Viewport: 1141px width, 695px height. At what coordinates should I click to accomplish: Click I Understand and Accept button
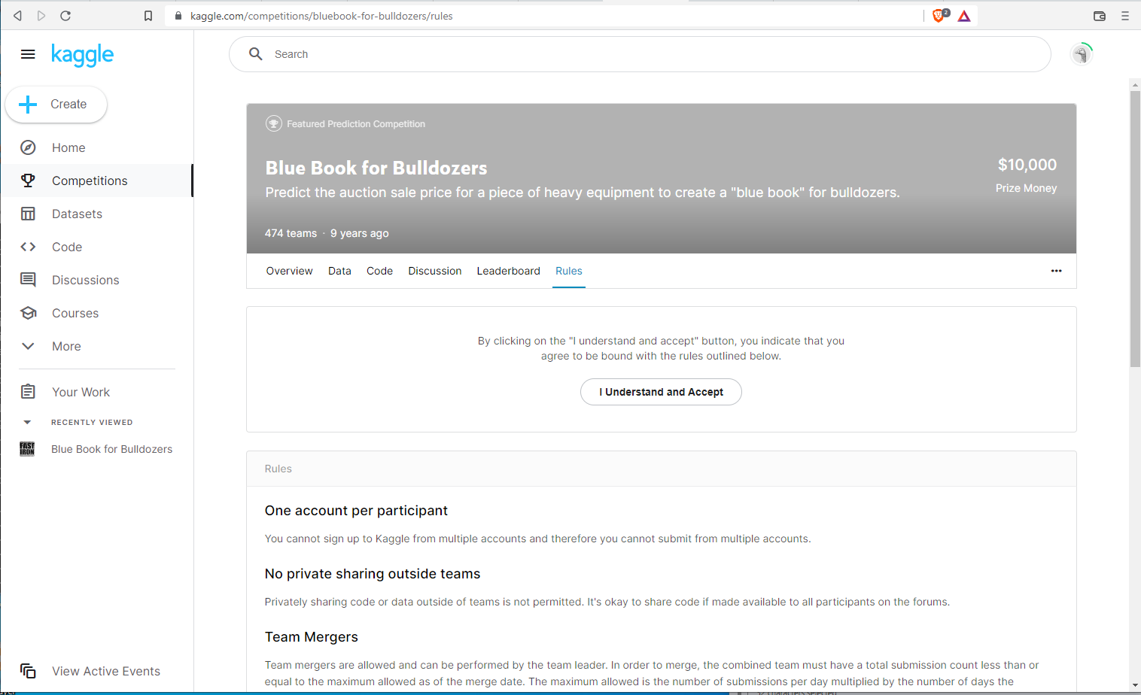(661, 392)
